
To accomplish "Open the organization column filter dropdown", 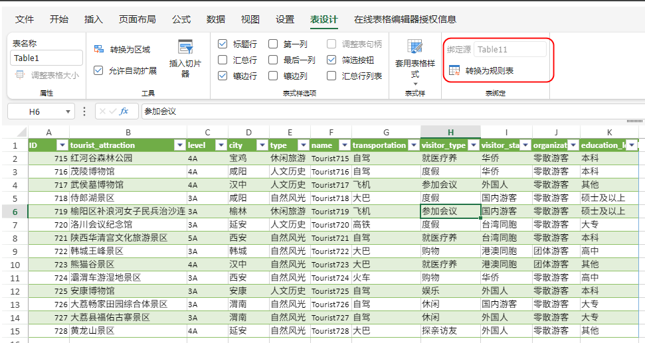I will [x=573, y=145].
